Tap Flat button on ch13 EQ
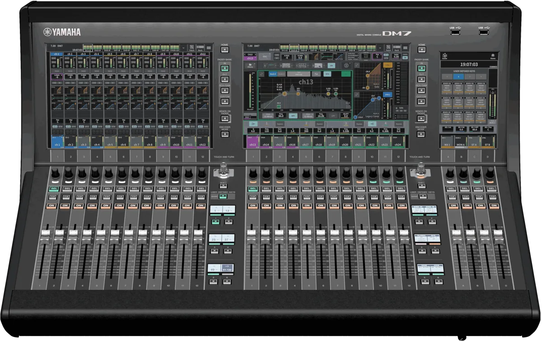 click(x=316, y=74)
